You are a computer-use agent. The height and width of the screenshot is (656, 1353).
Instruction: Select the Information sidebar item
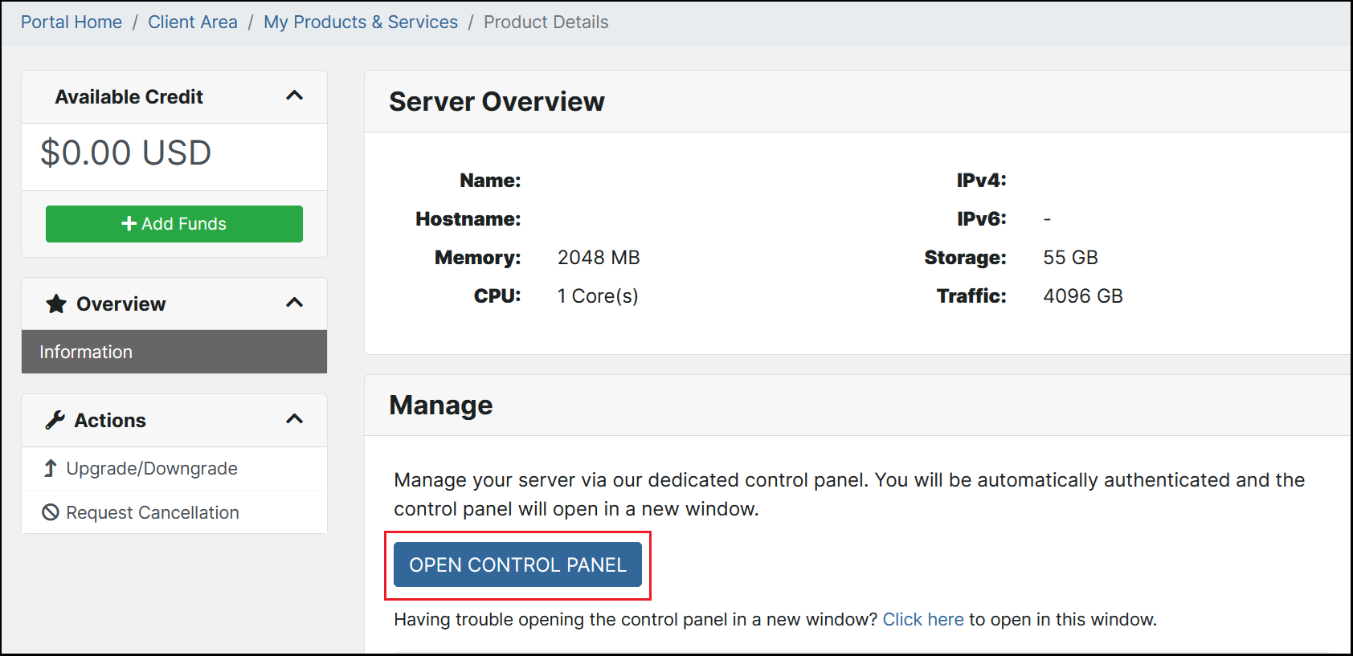click(86, 352)
